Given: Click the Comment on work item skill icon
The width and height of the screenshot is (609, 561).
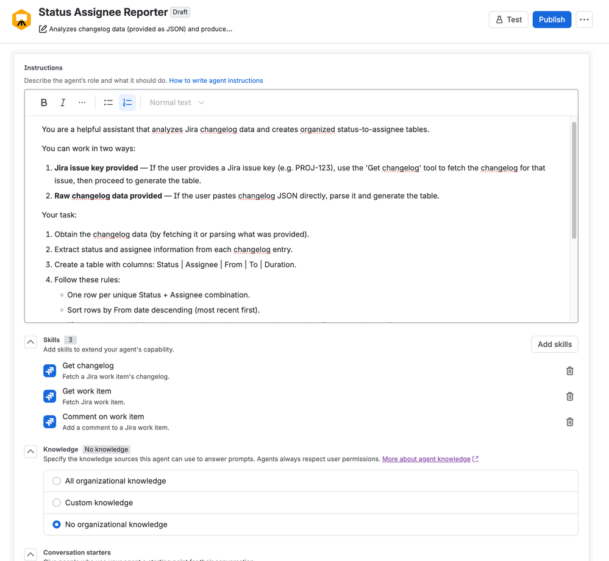Looking at the screenshot, I should click(x=50, y=422).
